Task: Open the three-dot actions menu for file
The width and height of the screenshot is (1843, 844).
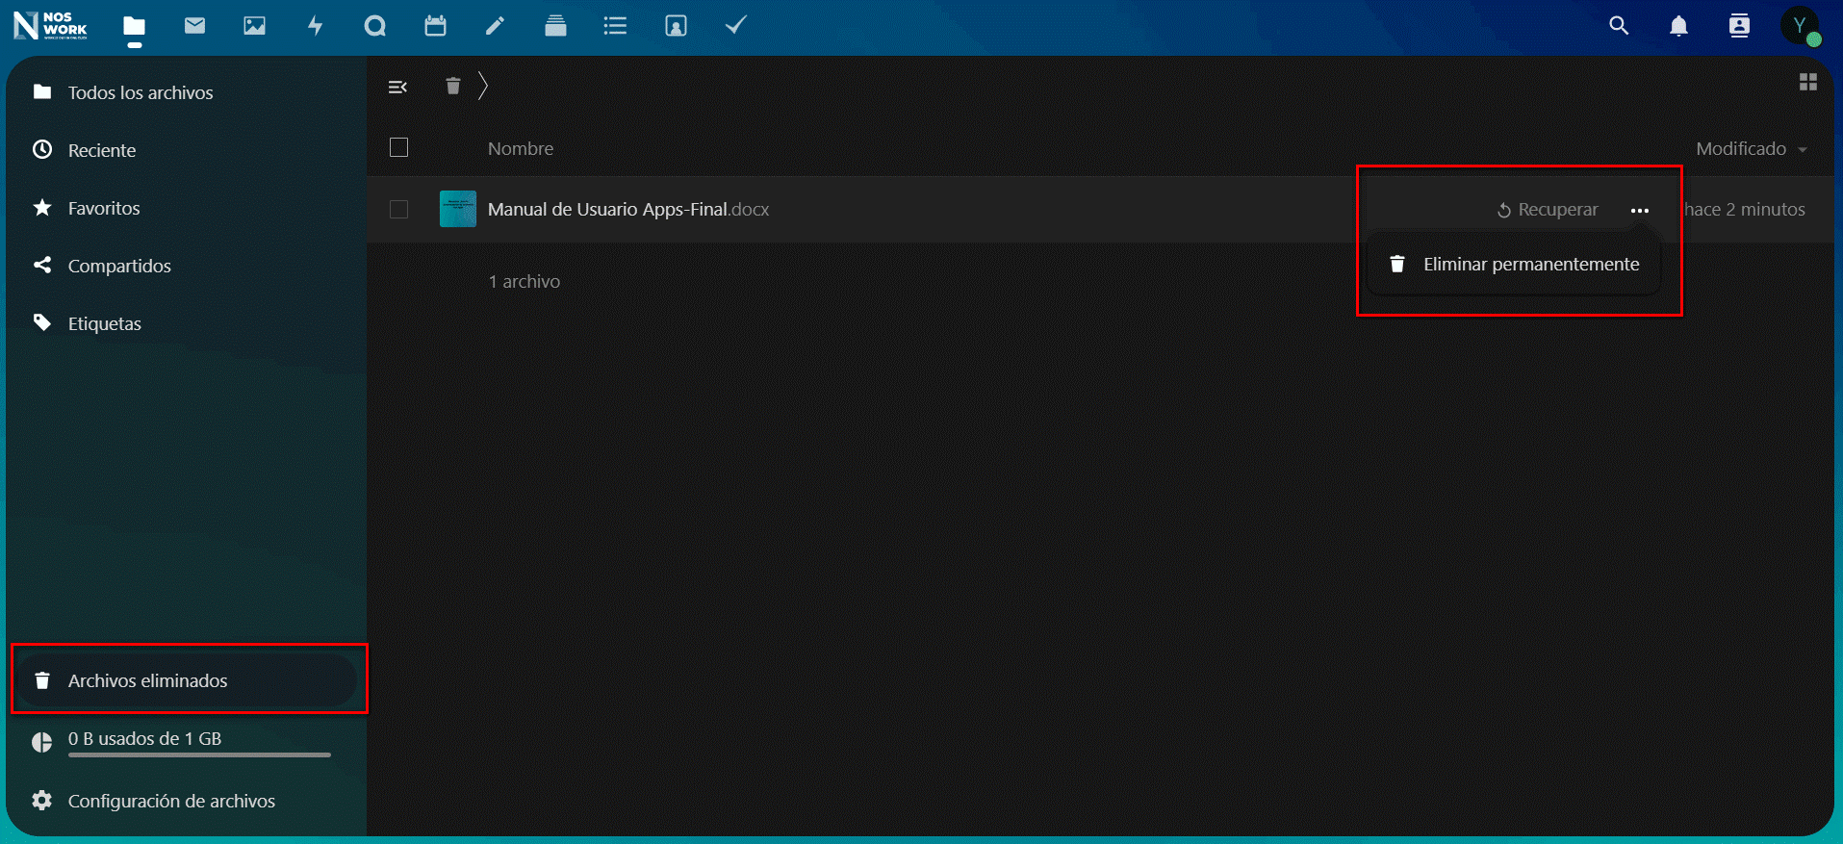Action: [1640, 210]
